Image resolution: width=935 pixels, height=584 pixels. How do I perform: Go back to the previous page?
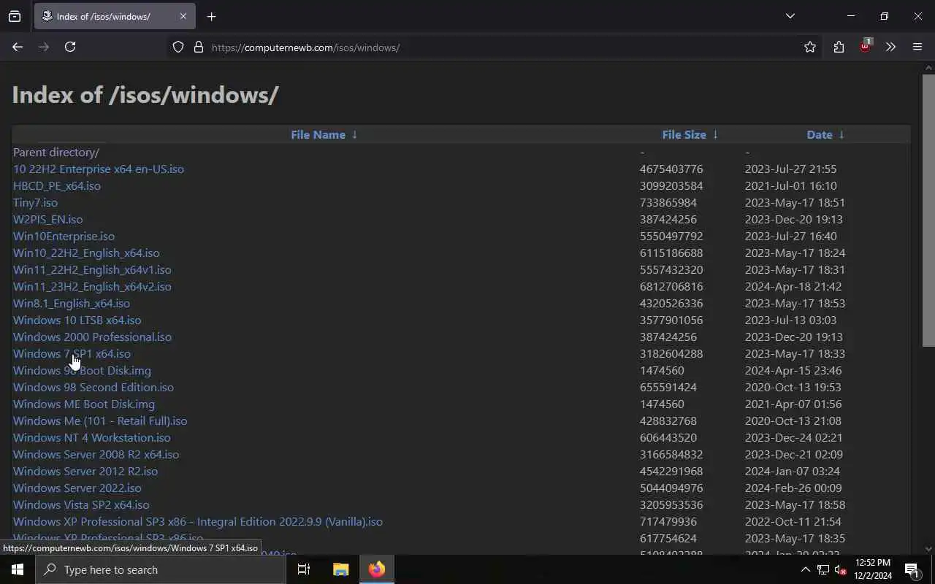point(18,47)
